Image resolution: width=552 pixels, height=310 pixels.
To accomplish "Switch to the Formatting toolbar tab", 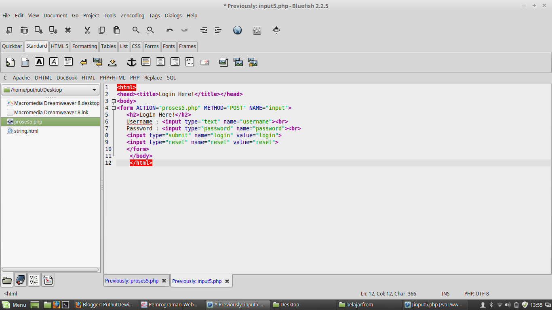I will point(84,46).
